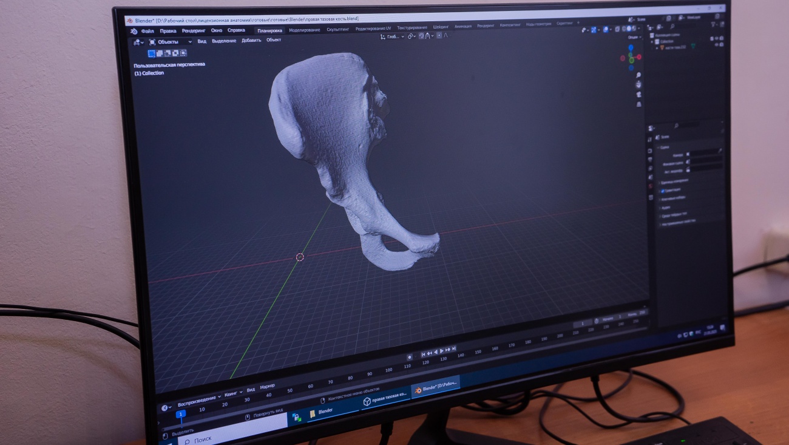Expand the 'Воспроизведение' playback dropdown

coord(198,396)
